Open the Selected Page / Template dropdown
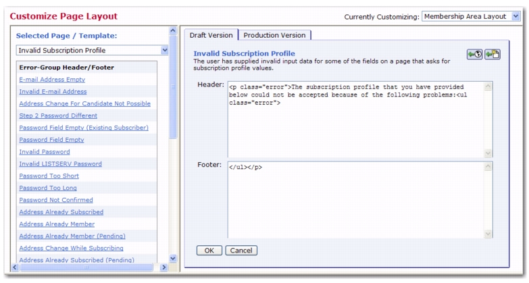This screenshot has width=529, height=283. (x=92, y=50)
